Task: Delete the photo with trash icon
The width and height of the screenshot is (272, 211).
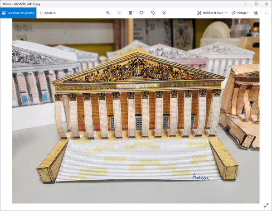Action: 131,13
